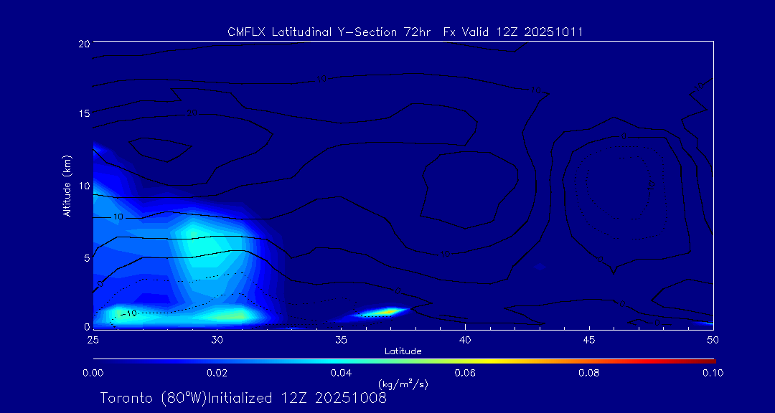Select the altitude axis tick label "10"
This screenshot has width=775, height=413.
tap(83, 185)
